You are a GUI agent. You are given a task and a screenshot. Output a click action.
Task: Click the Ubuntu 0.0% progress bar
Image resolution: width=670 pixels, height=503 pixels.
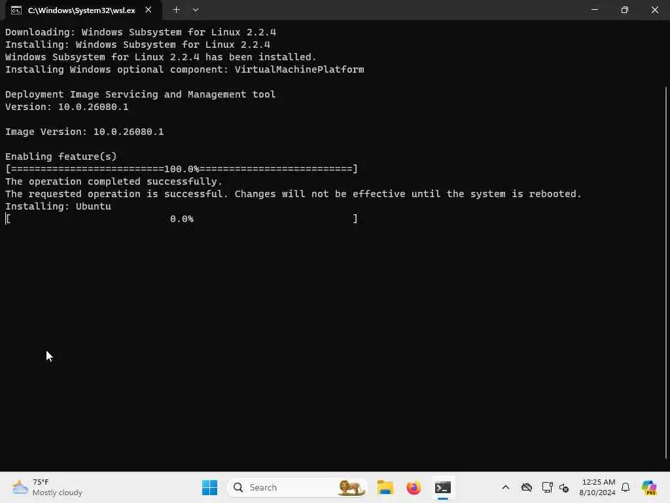pos(181,219)
